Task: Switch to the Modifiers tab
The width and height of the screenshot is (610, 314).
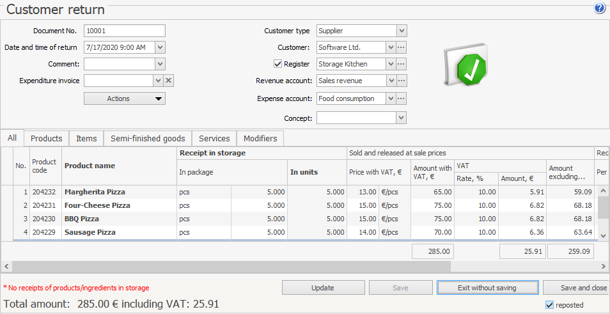Action: (x=260, y=139)
